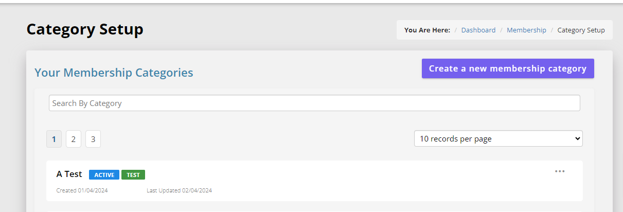Click the slash separator after Dashboard breadcrumb

coord(501,30)
